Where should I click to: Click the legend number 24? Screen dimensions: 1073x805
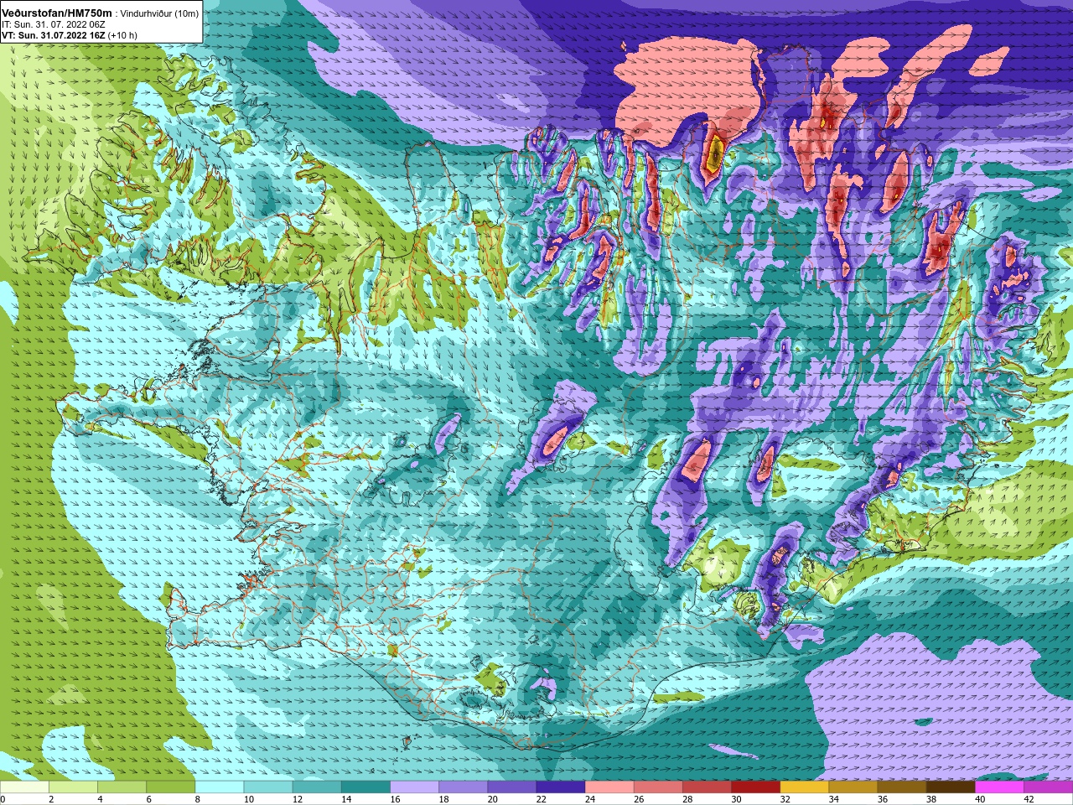click(x=589, y=799)
